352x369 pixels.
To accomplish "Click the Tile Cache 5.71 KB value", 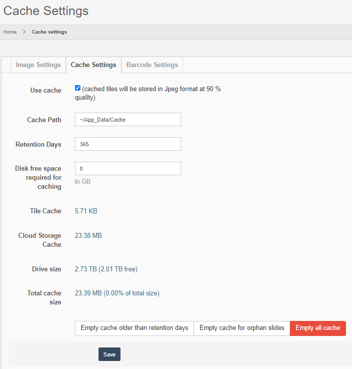I will point(86,211).
